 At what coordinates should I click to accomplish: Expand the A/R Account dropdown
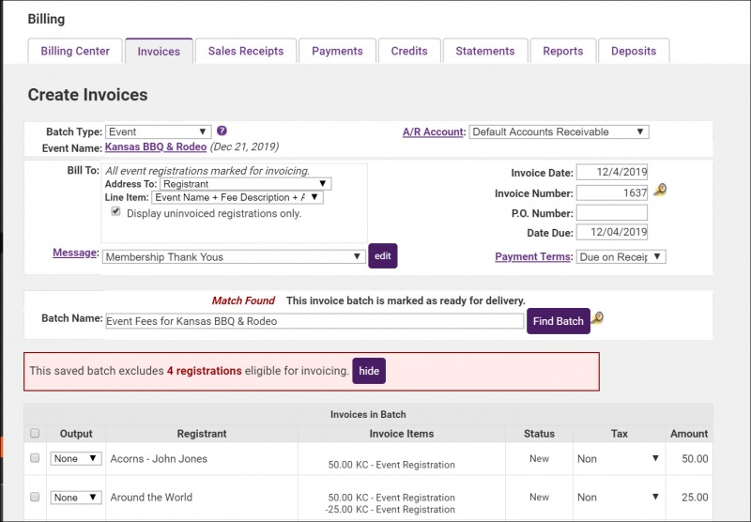click(x=559, y=132)
